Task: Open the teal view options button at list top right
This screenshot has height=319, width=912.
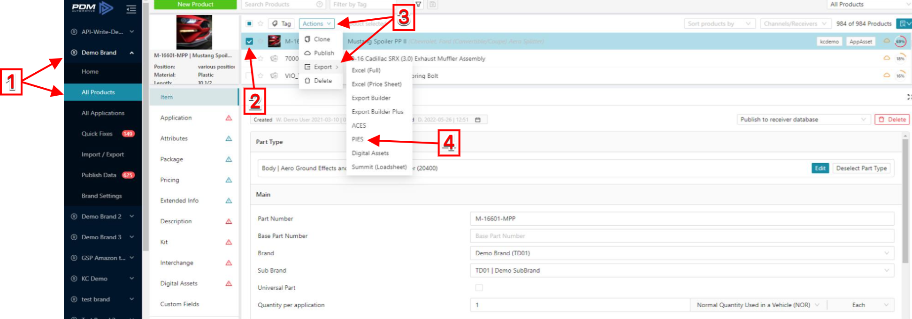Action: coord(904,23)
